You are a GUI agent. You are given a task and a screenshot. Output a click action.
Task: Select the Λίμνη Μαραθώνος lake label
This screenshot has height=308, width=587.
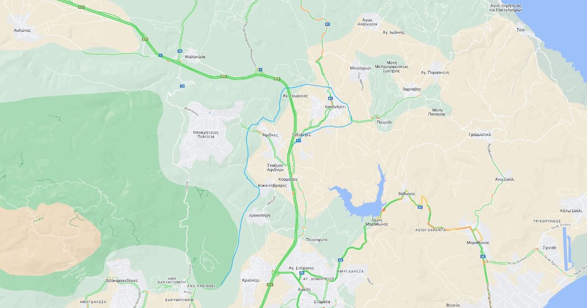click(377, 222)
